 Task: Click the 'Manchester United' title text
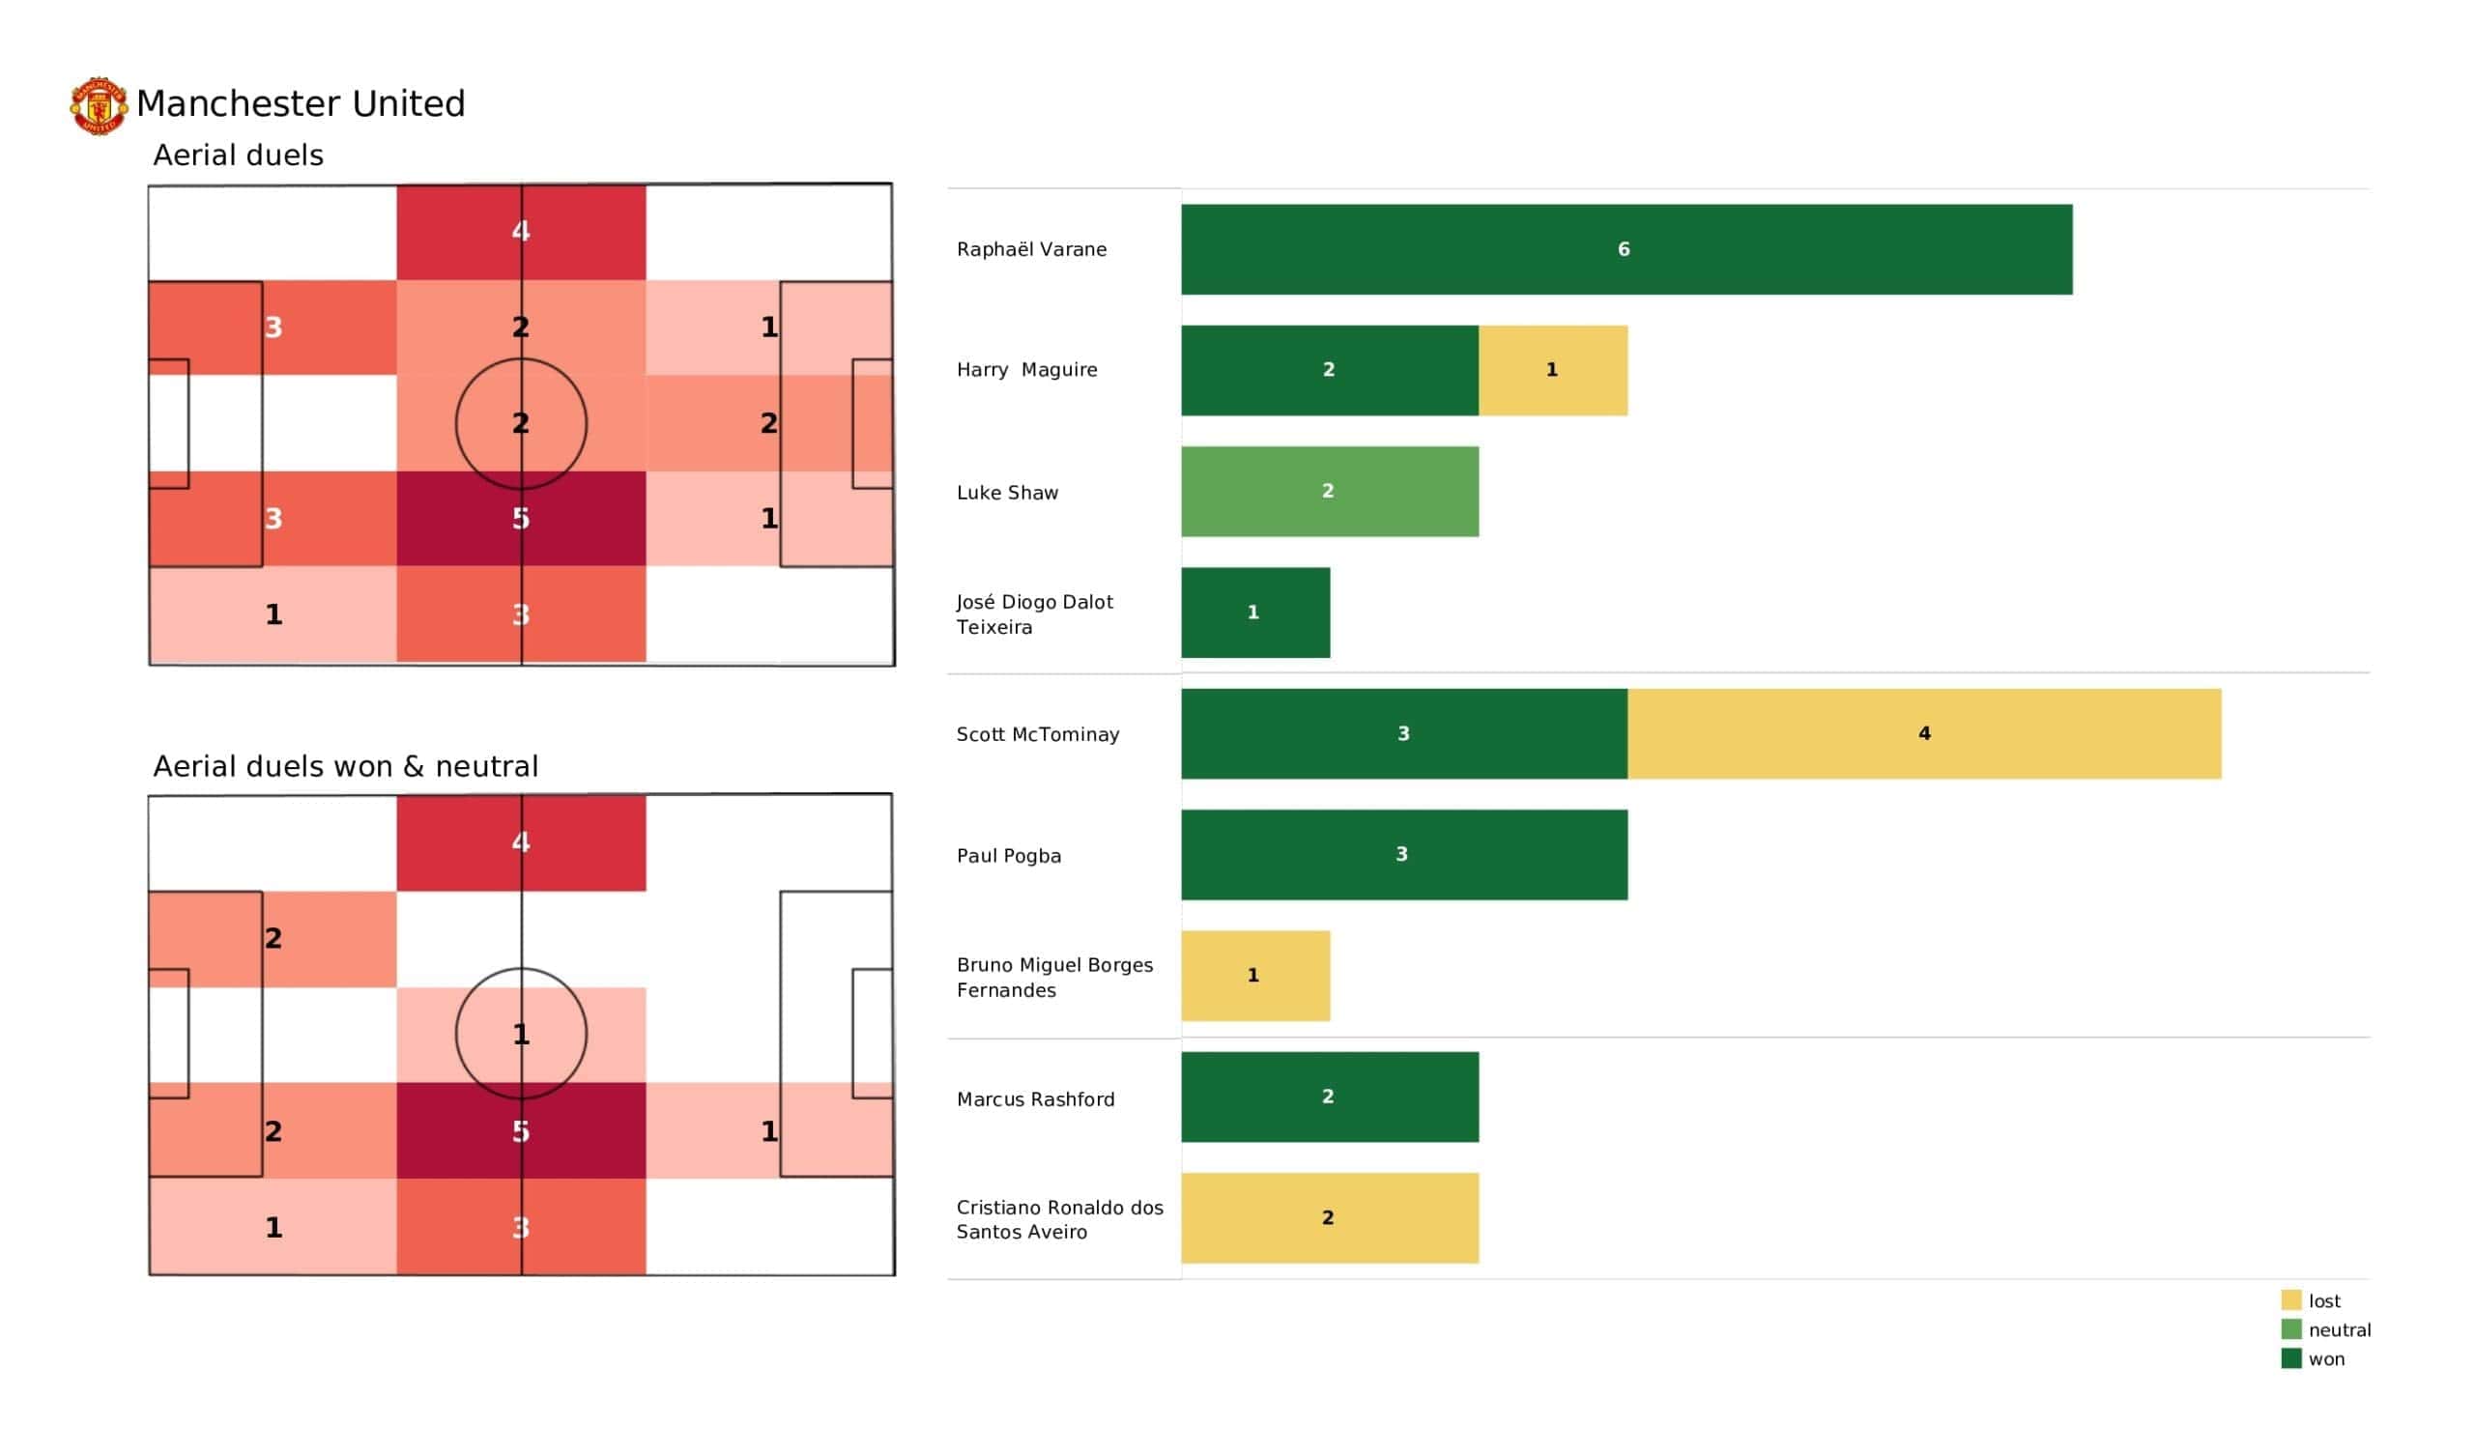click(301, 104)
